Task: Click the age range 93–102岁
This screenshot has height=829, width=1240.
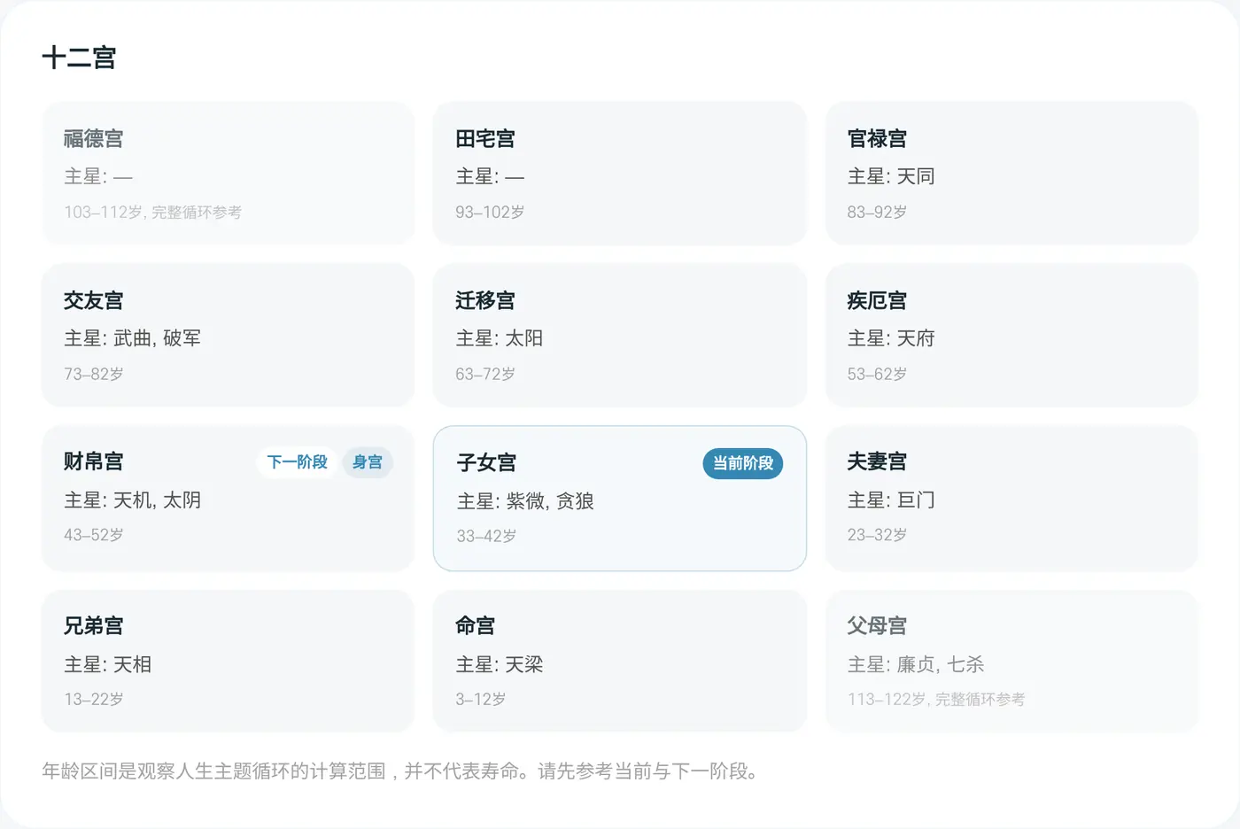Action: pyautogui.click(x=490, y=213)
